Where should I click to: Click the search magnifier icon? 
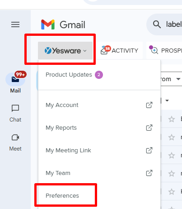(x=157, y=24)
